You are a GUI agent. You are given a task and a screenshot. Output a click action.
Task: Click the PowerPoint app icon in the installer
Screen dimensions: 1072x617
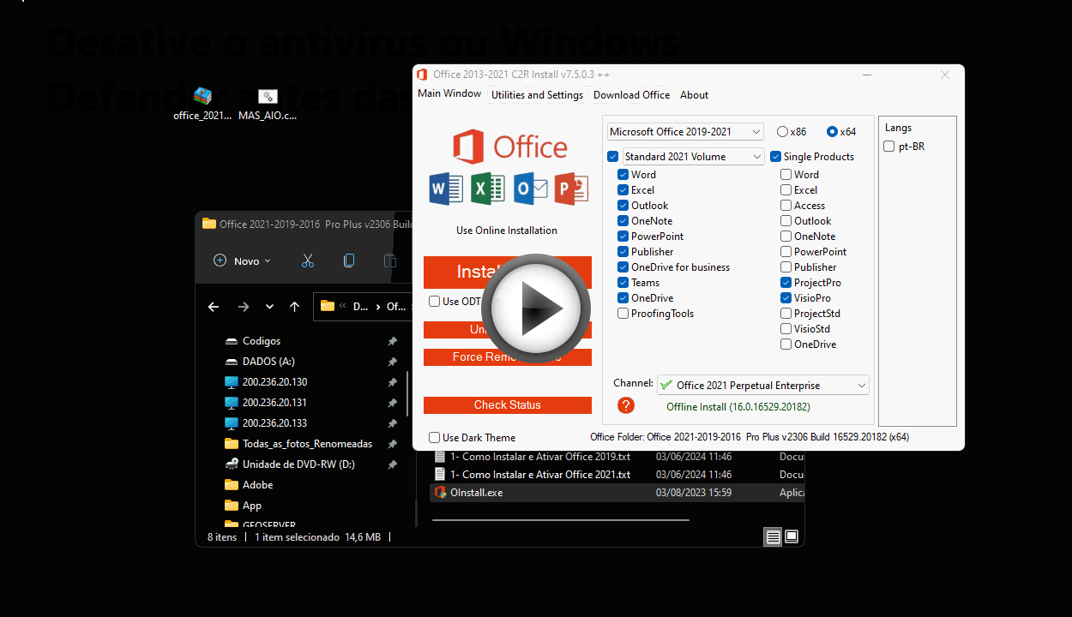pos(570,189)
